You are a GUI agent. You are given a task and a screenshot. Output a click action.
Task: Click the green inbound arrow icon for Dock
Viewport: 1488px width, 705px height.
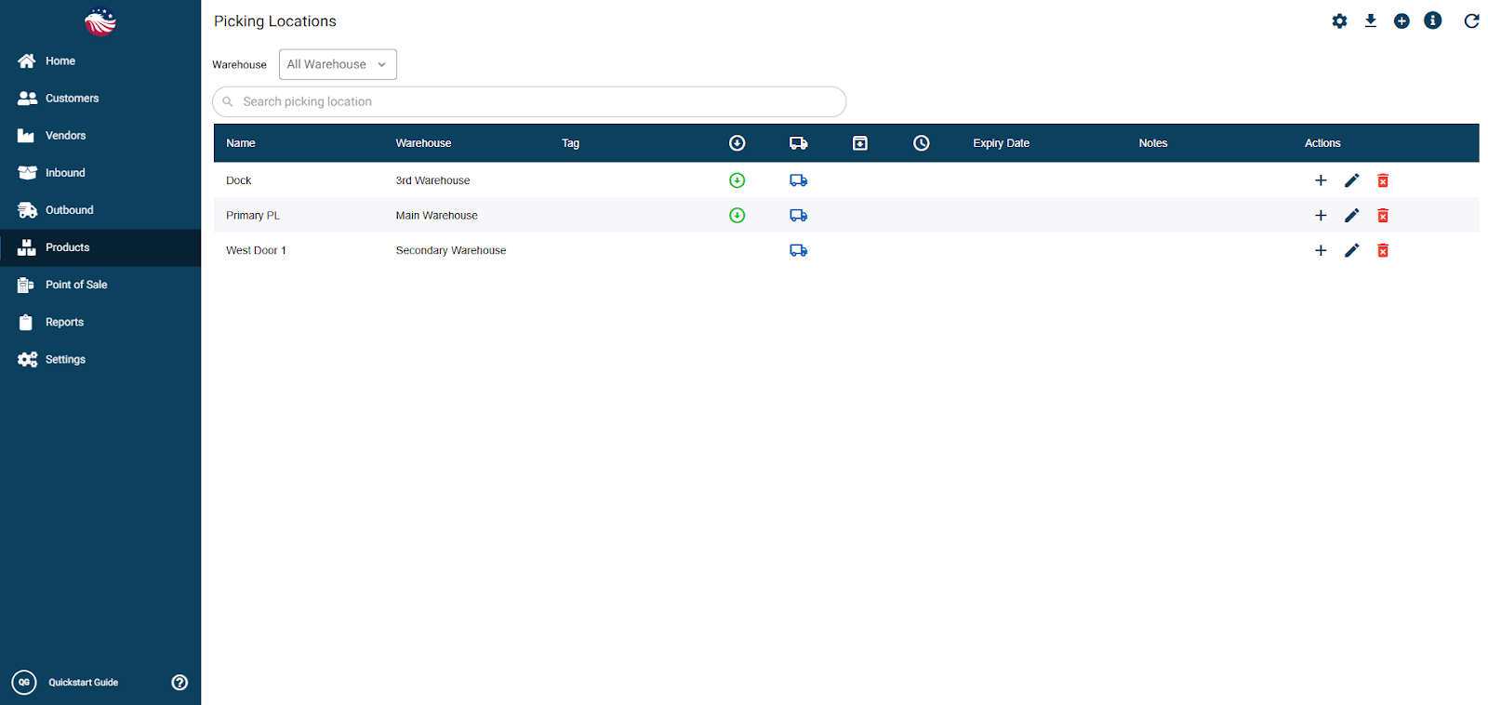(737, 180)
